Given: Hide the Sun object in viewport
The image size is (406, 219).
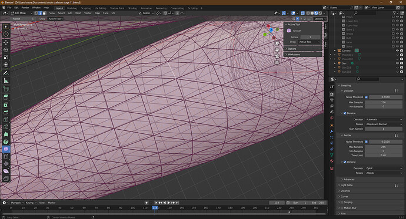Looking at the screenshot, I should 397,63.
